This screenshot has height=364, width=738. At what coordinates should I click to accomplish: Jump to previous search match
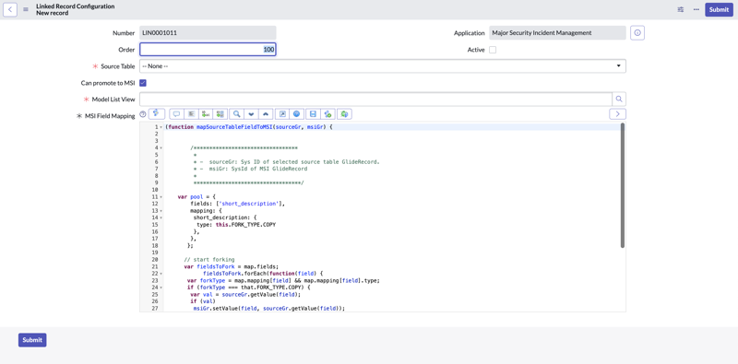(266, 114)
